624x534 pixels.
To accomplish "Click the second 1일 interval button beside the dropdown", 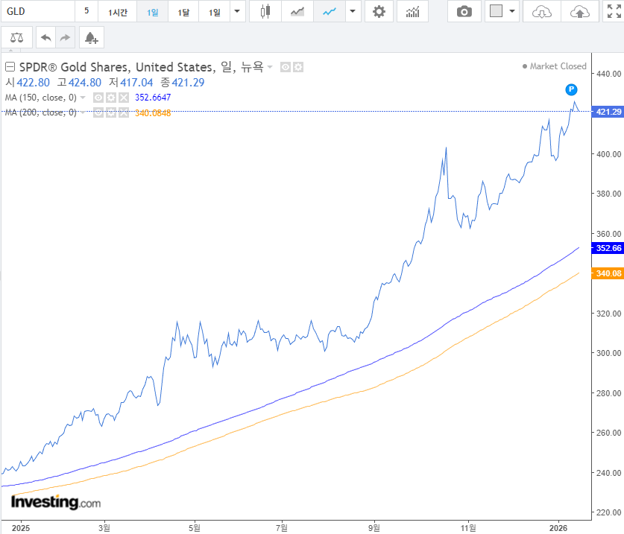I will pyautogui.click(x=215, y=11).
